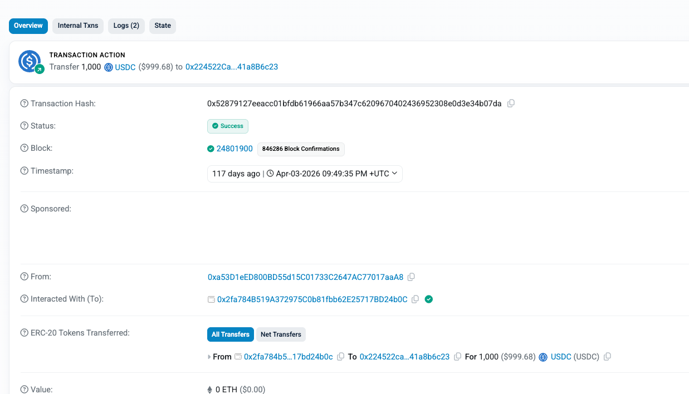The width and height of the screenshot is (689, 394).
Task: Open contract address 0x2fa784B519A372975C0b81fbb62E25717BD24b0C
Action: [312, 299]
